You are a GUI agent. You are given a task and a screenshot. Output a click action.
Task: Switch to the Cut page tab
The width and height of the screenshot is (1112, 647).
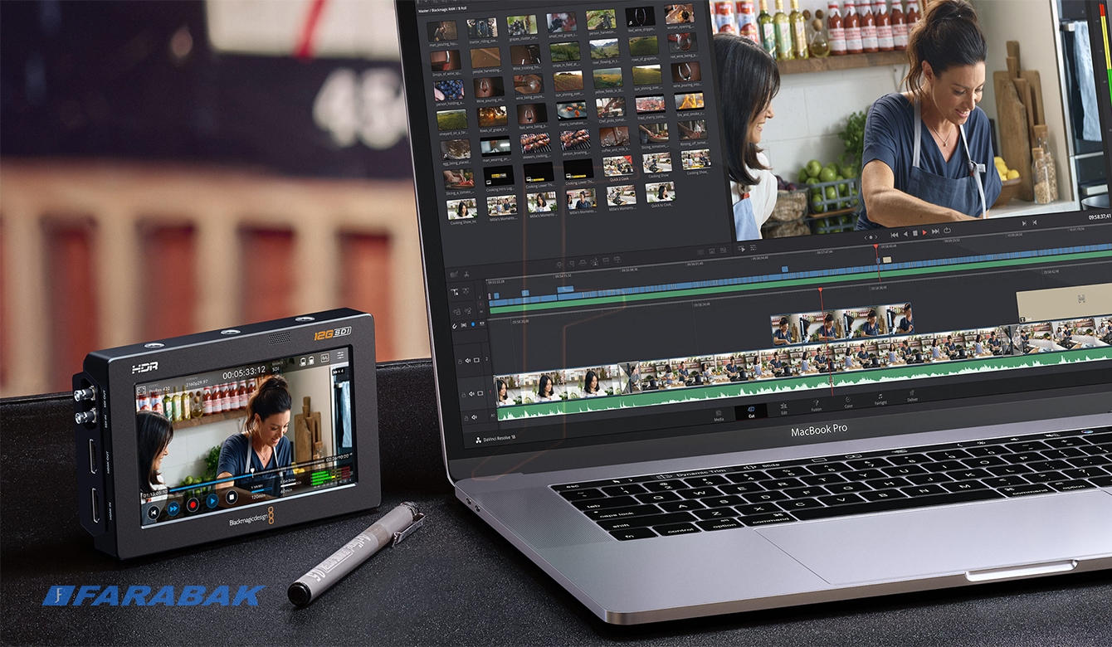(x=751, y=411)
